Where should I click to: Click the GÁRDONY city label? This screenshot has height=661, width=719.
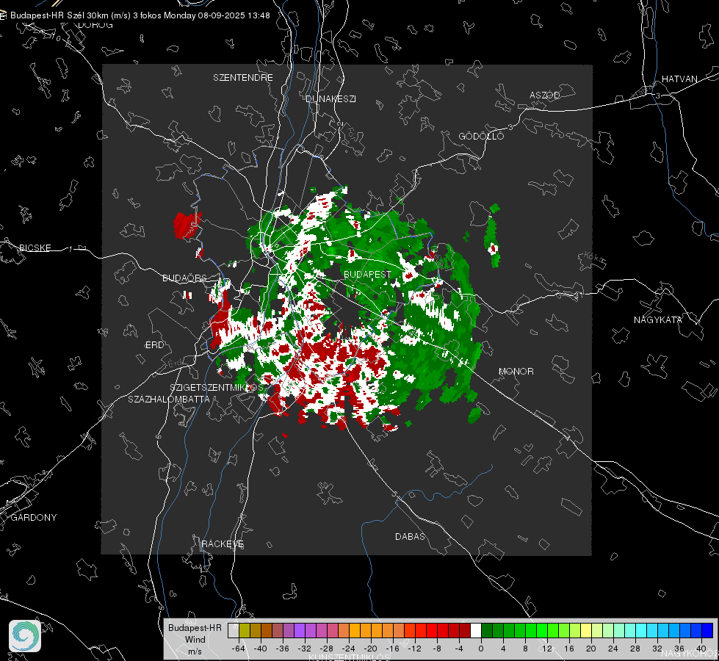point(34,518)
